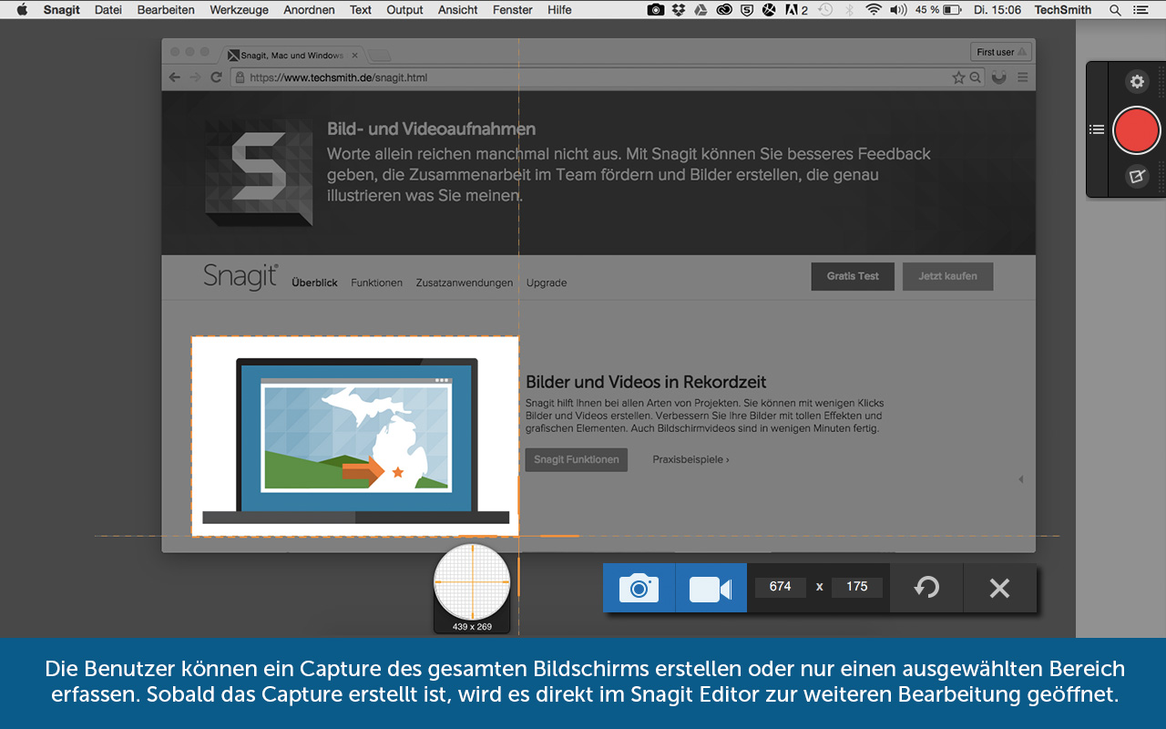Reload the browser page

click(216, 77)
